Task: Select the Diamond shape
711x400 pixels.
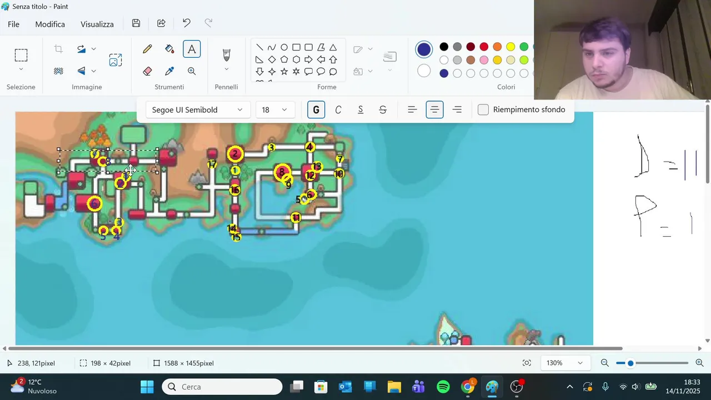Action: click(x=272, y=59)
